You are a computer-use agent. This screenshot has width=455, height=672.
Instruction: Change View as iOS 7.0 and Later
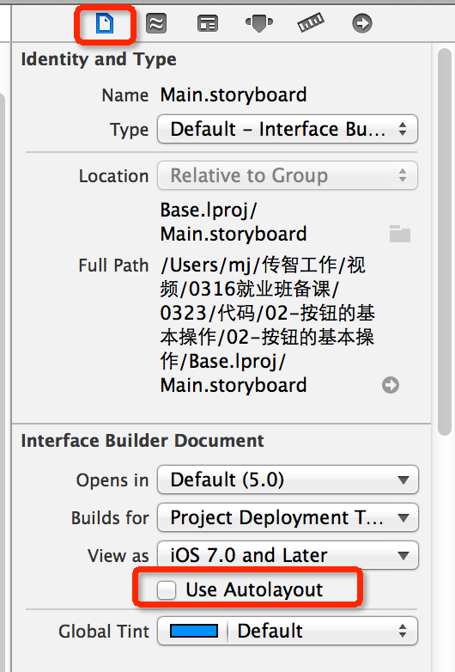(x=288, y=555)
